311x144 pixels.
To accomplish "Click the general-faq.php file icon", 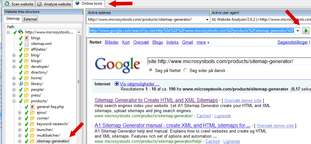I will pos(32,107).
